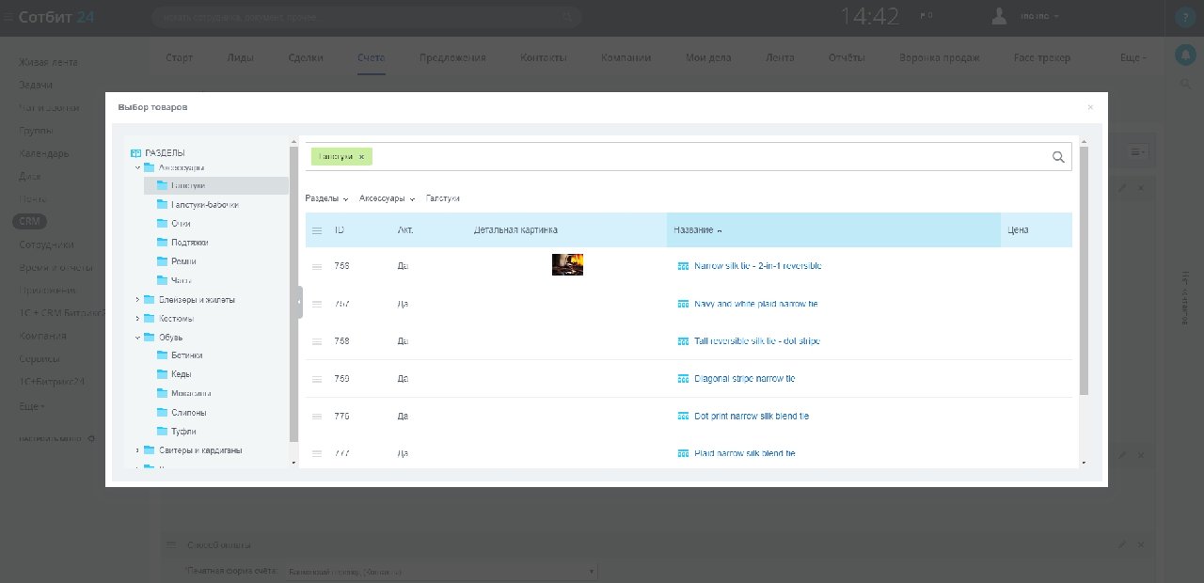Open the user profile menu
The height and width of the screenshot is (583, 1204).
(1027, 16)
